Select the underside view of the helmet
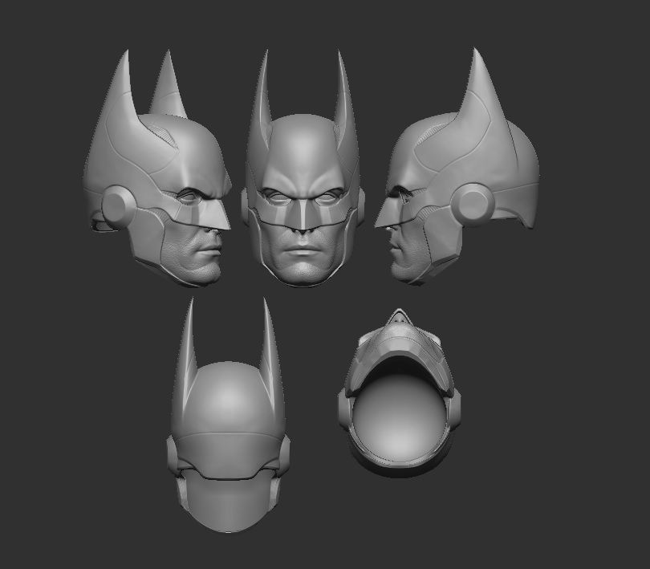Image resolution: width=650 pixels, height=569 pixels. 399,392
